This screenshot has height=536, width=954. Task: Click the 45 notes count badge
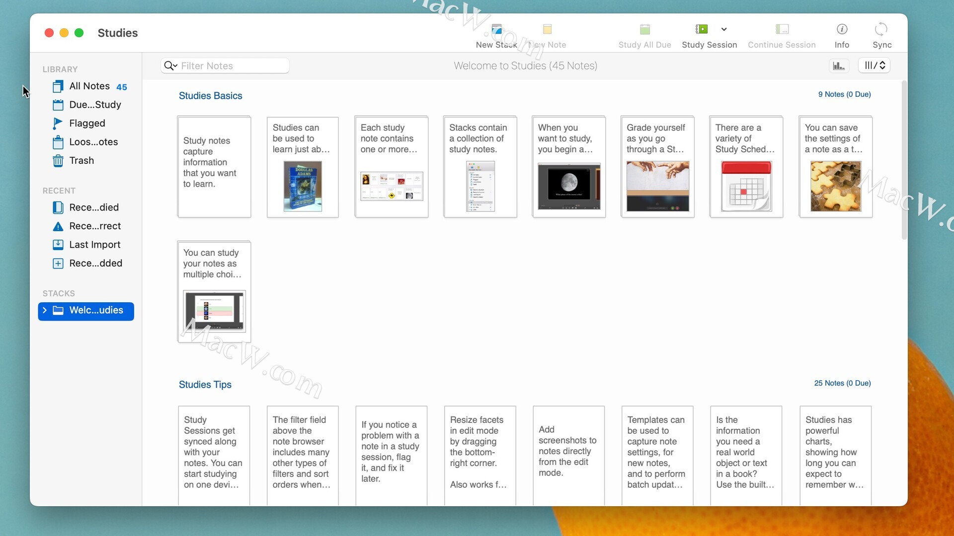[122, 87]
